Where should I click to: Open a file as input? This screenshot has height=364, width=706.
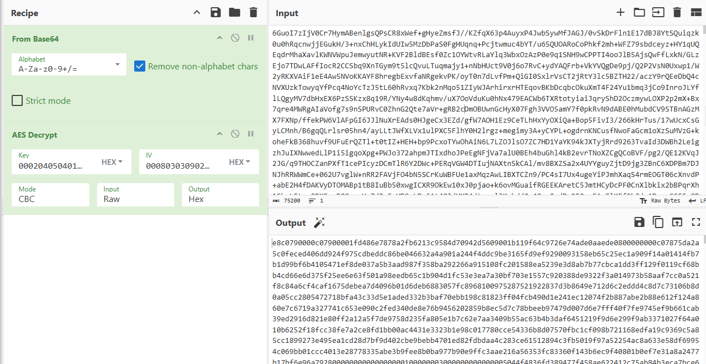click(x=658, y=12)
